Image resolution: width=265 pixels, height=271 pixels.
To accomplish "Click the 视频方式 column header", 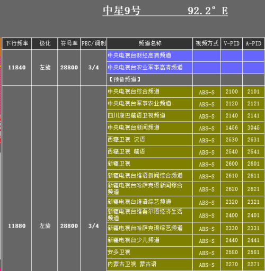I will [207, 43].
